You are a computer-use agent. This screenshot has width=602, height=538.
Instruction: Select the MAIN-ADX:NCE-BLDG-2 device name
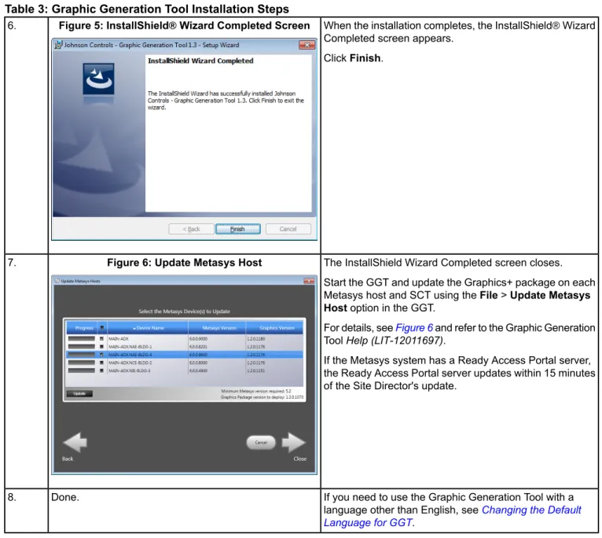(x=130, y=363)
